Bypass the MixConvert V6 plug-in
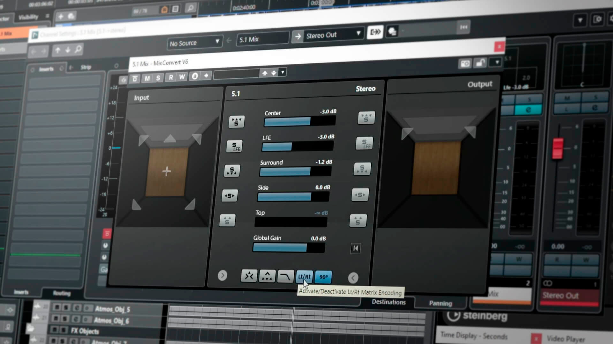 point(135,79)
